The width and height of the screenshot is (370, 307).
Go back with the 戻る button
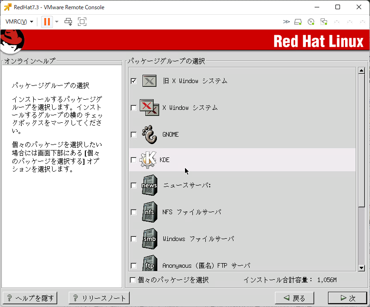[294, 298]
